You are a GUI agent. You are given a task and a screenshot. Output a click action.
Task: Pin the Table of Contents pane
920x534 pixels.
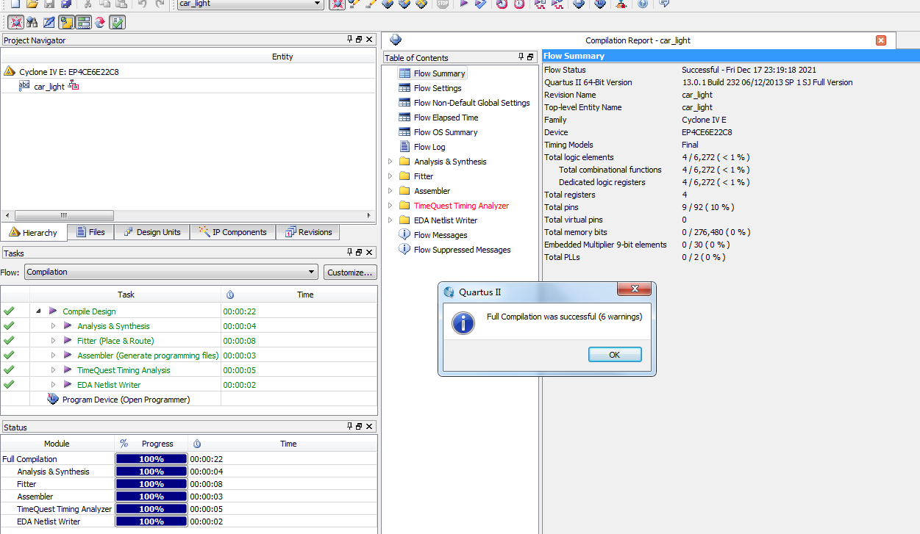coord(521,57)
